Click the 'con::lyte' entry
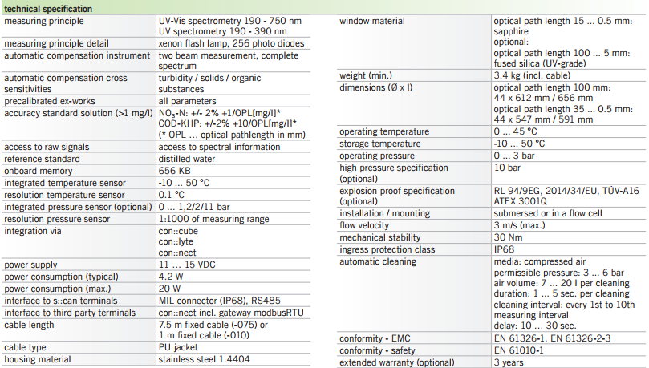Viewport: 649px width, 368px height. (176, 242)
